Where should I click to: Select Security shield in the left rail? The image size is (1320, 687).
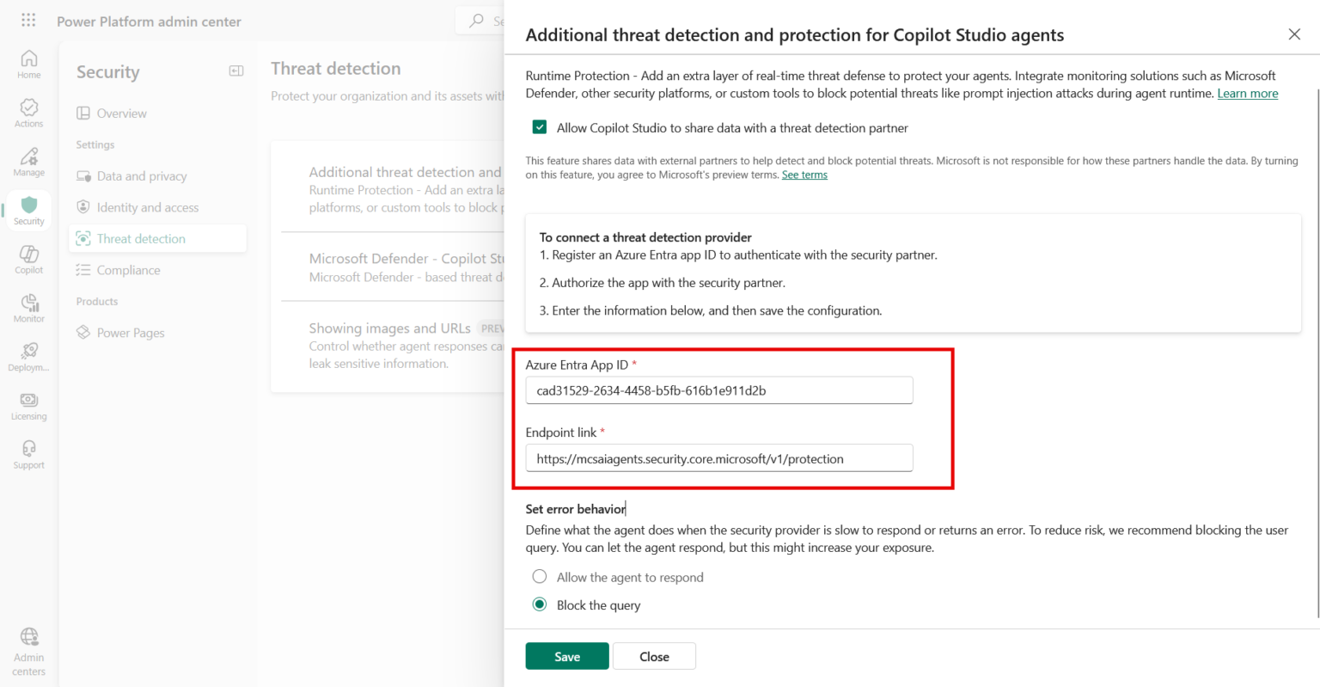coord(28,211)
